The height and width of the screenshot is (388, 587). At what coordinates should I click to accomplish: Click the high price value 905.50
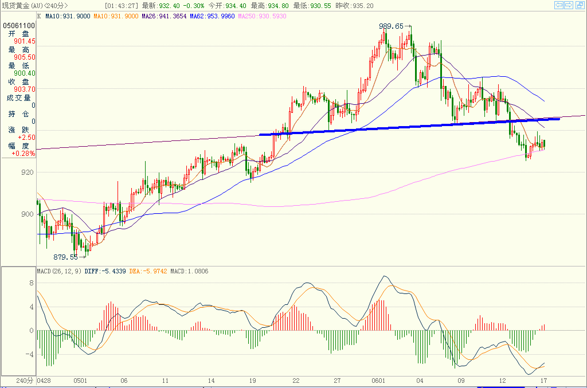click(x=25, y=57)
